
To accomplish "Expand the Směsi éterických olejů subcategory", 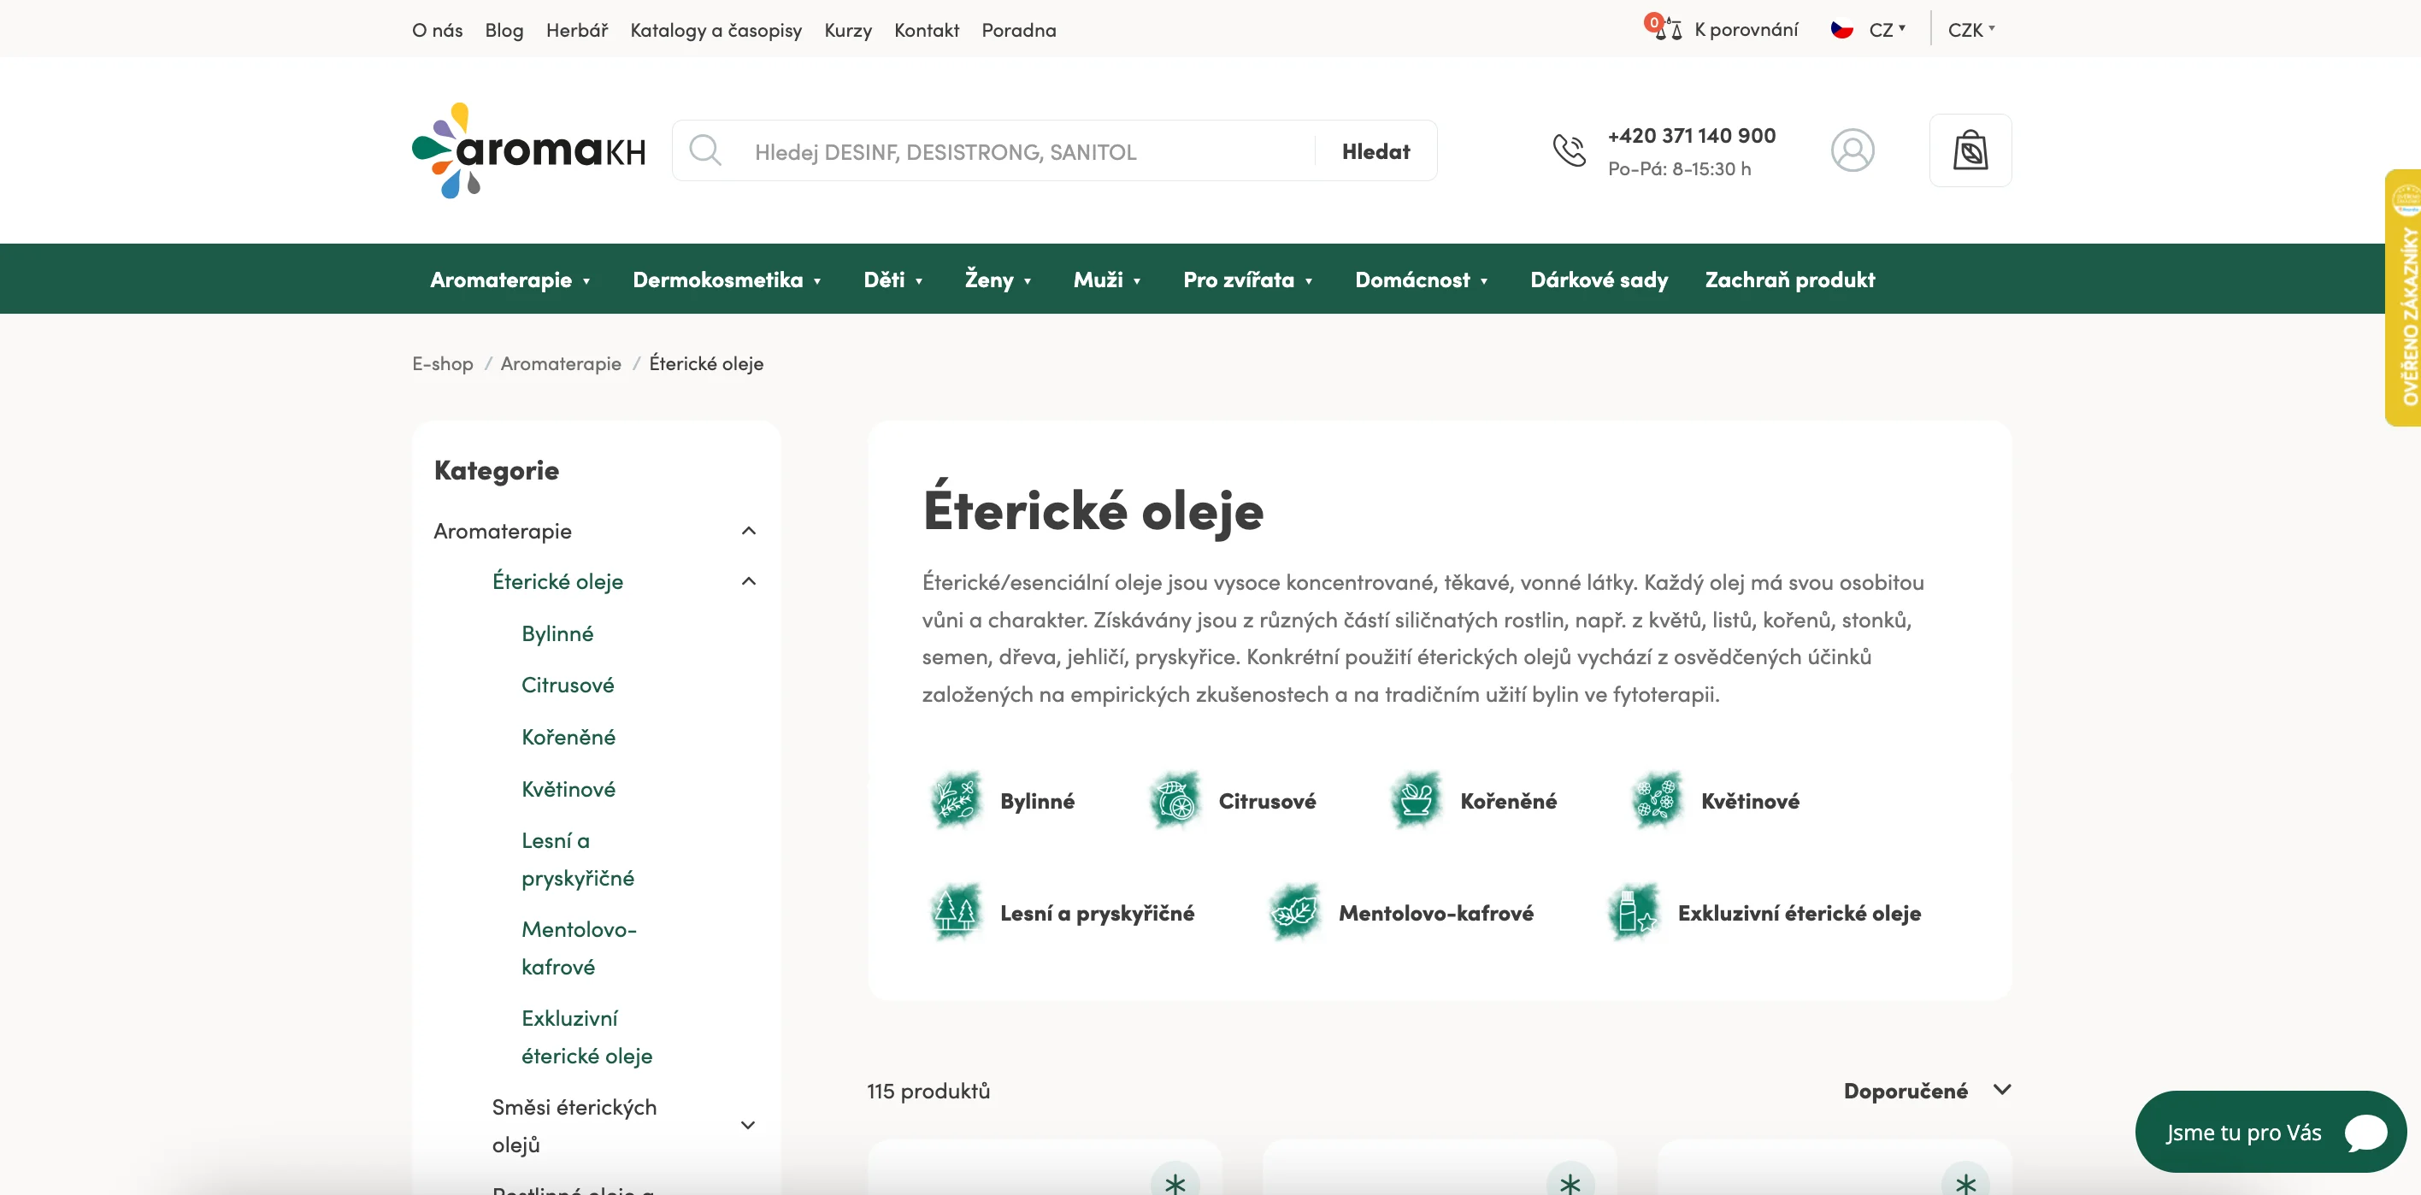I will 748,1126.
